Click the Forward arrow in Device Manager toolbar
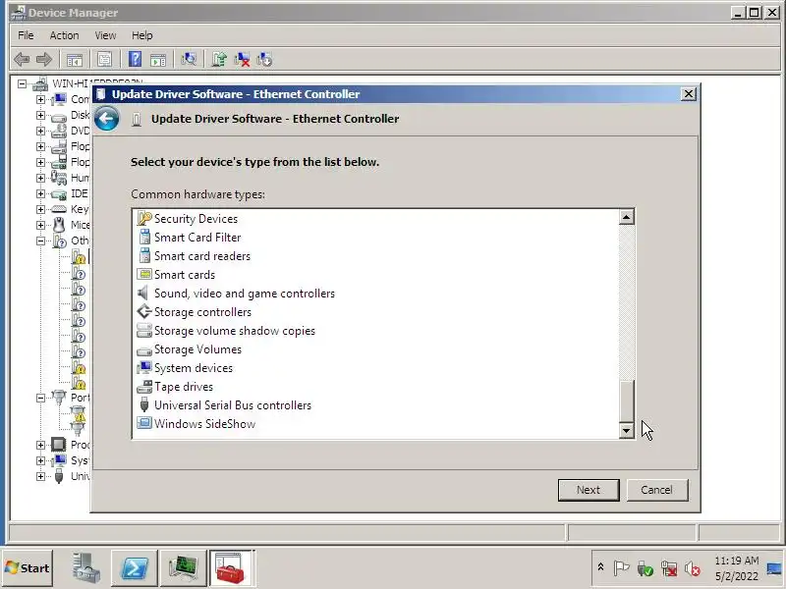 (x=44, y=60)
